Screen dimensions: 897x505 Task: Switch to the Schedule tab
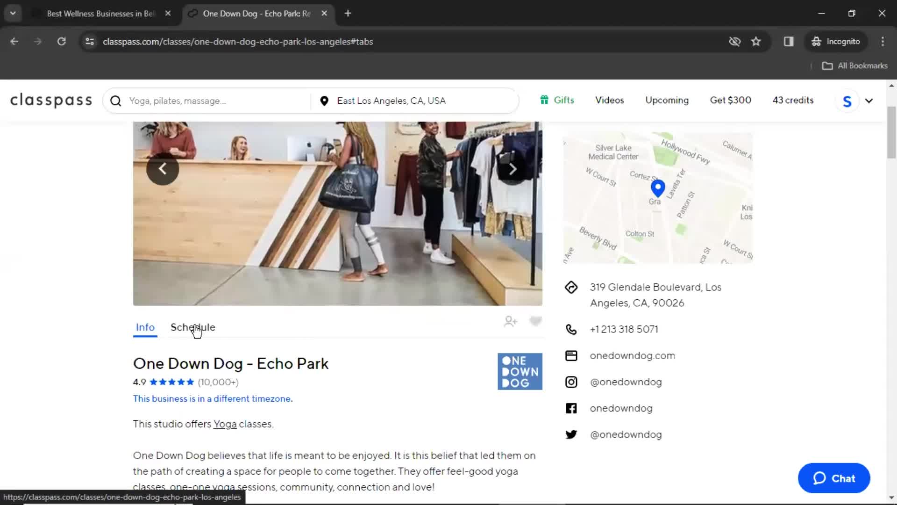pyautogui.click(x=192, y=327)
